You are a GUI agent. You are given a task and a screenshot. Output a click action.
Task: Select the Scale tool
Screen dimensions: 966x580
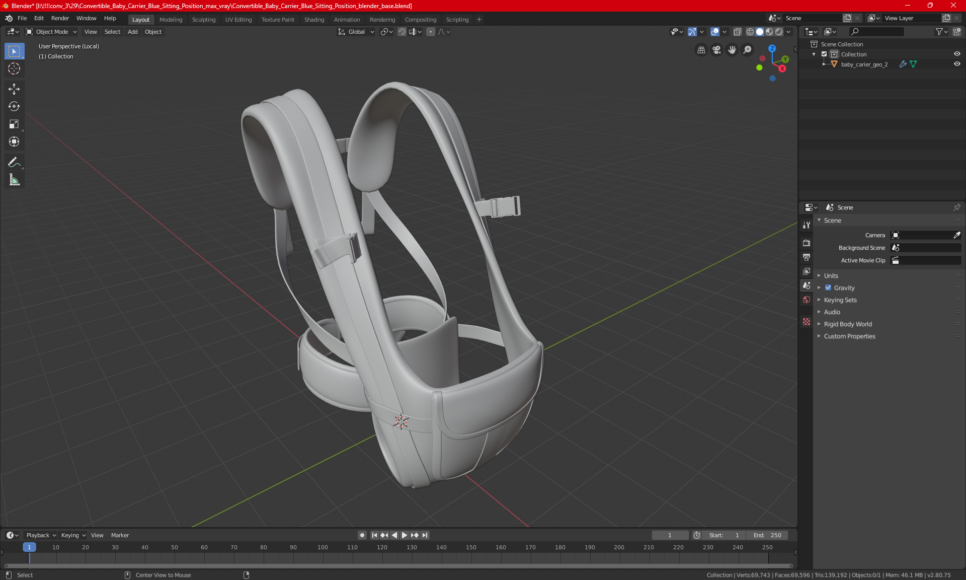(x=14, y=124)
